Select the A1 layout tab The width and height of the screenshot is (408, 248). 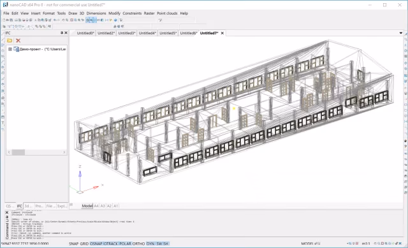(x=116, y=206)
